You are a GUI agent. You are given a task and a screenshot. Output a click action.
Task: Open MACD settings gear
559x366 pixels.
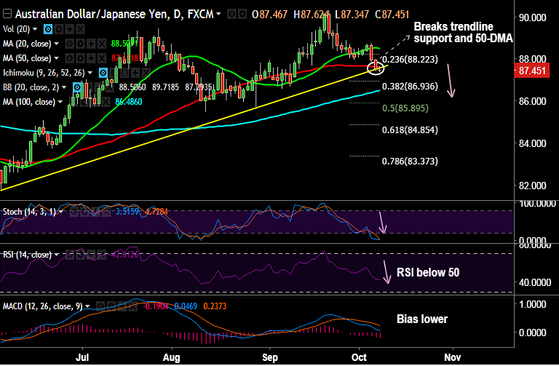click(x=111, y=306)
